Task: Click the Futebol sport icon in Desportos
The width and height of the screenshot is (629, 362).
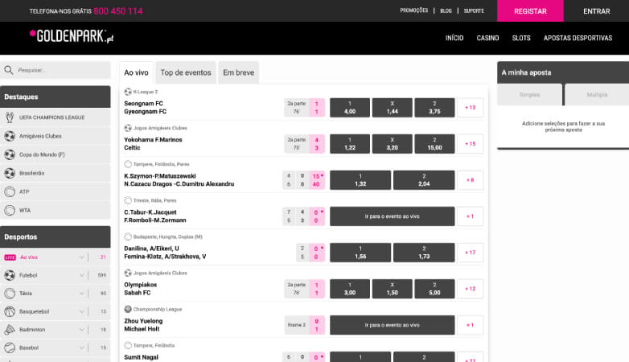Action: (10, 275)
